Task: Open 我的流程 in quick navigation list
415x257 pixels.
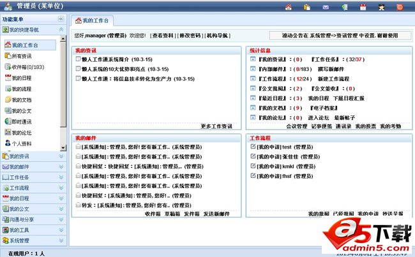Action: tap(19, 89)
